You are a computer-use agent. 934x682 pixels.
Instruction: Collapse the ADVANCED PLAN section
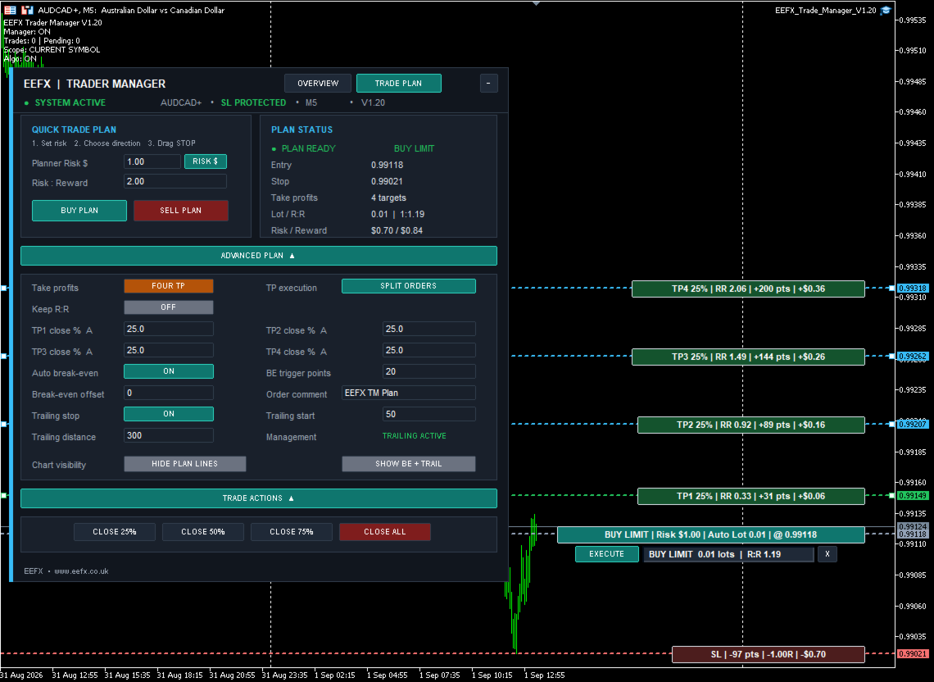coord(259,256)
